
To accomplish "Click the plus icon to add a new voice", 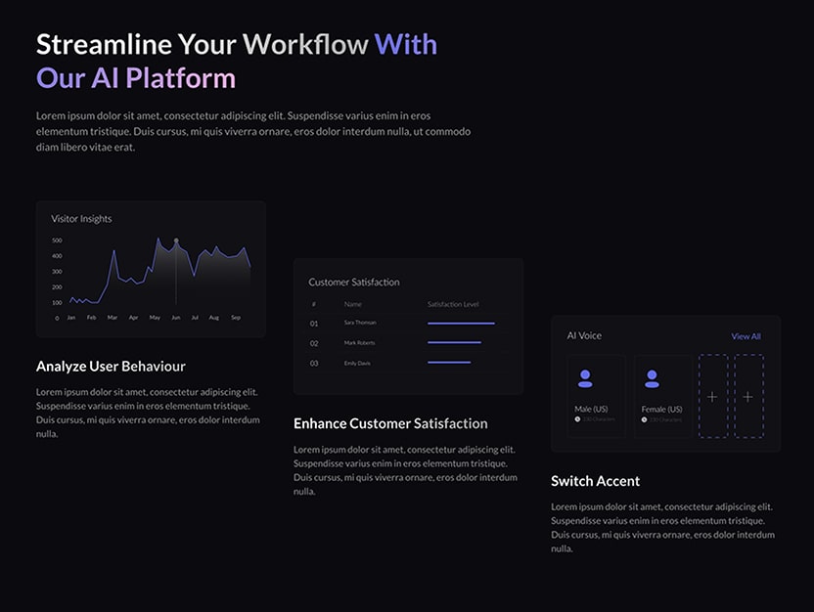I will coord(712,396).
